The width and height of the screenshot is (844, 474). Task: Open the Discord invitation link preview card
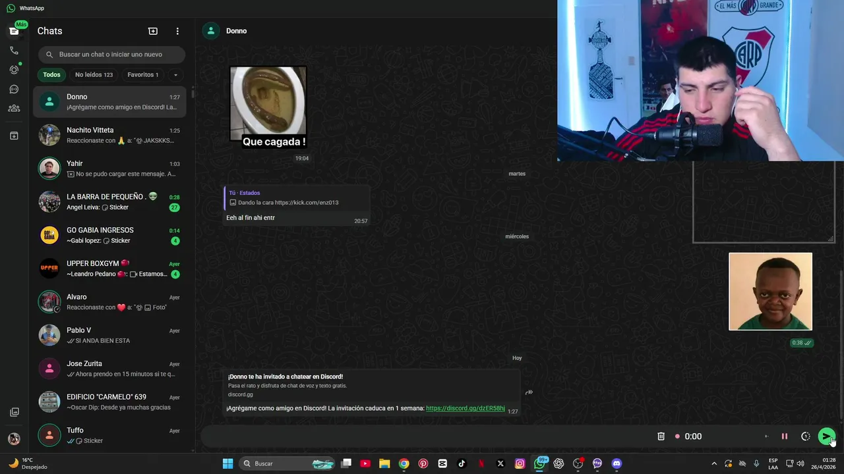click(373, 386)
